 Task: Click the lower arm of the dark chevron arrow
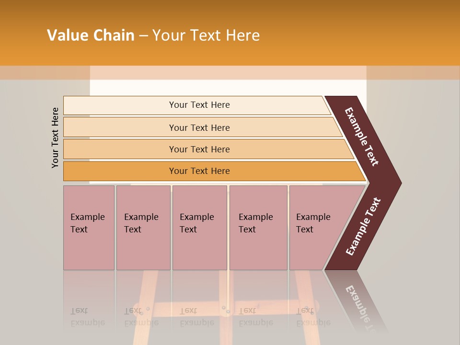coord(363,227)
